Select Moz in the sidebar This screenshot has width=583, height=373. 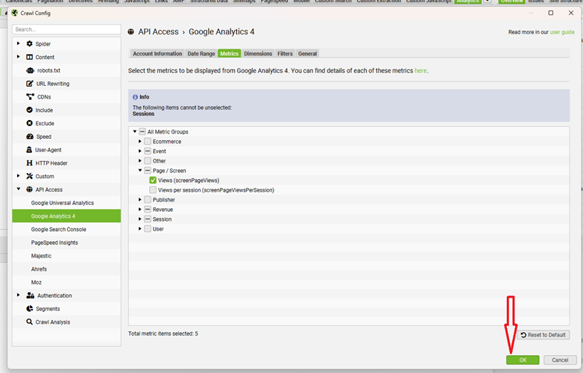(66, 282)
